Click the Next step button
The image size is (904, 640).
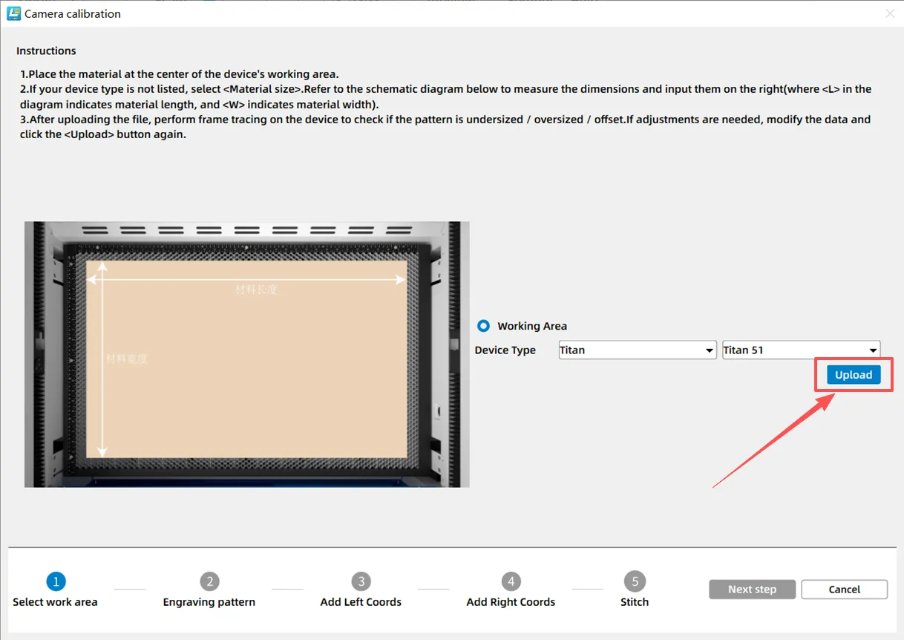pos(752,590)
